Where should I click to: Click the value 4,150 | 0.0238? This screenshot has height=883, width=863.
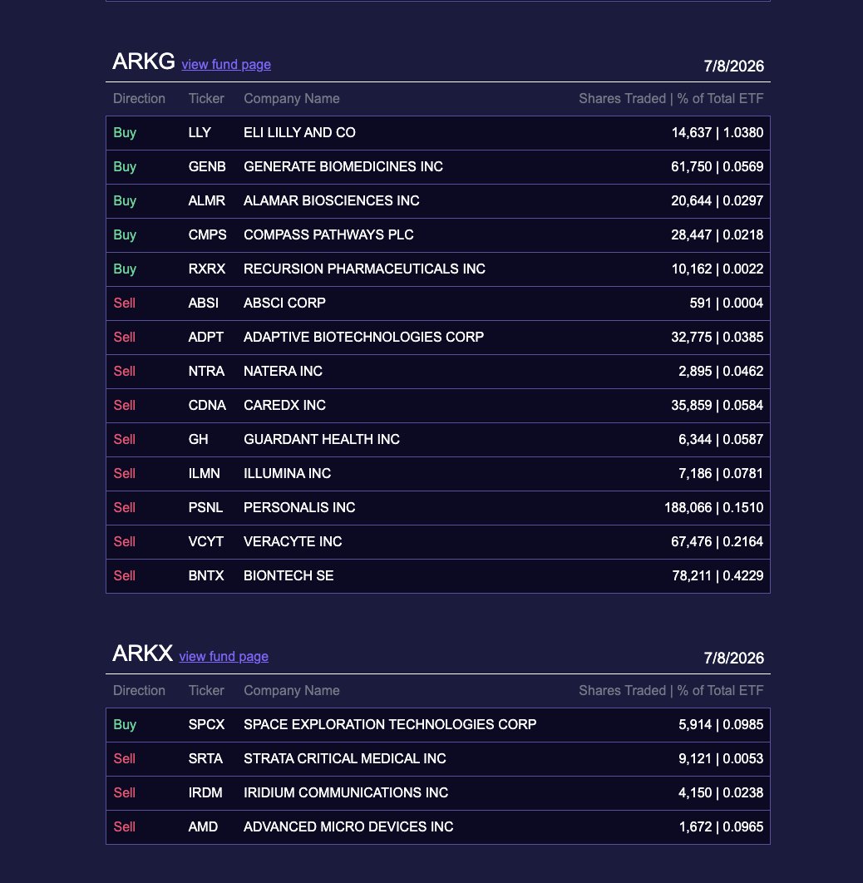point(721,793)
